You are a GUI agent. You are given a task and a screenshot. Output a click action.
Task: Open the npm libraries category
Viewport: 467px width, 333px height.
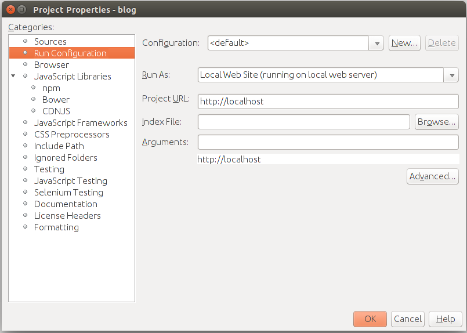tap(51, 88)
